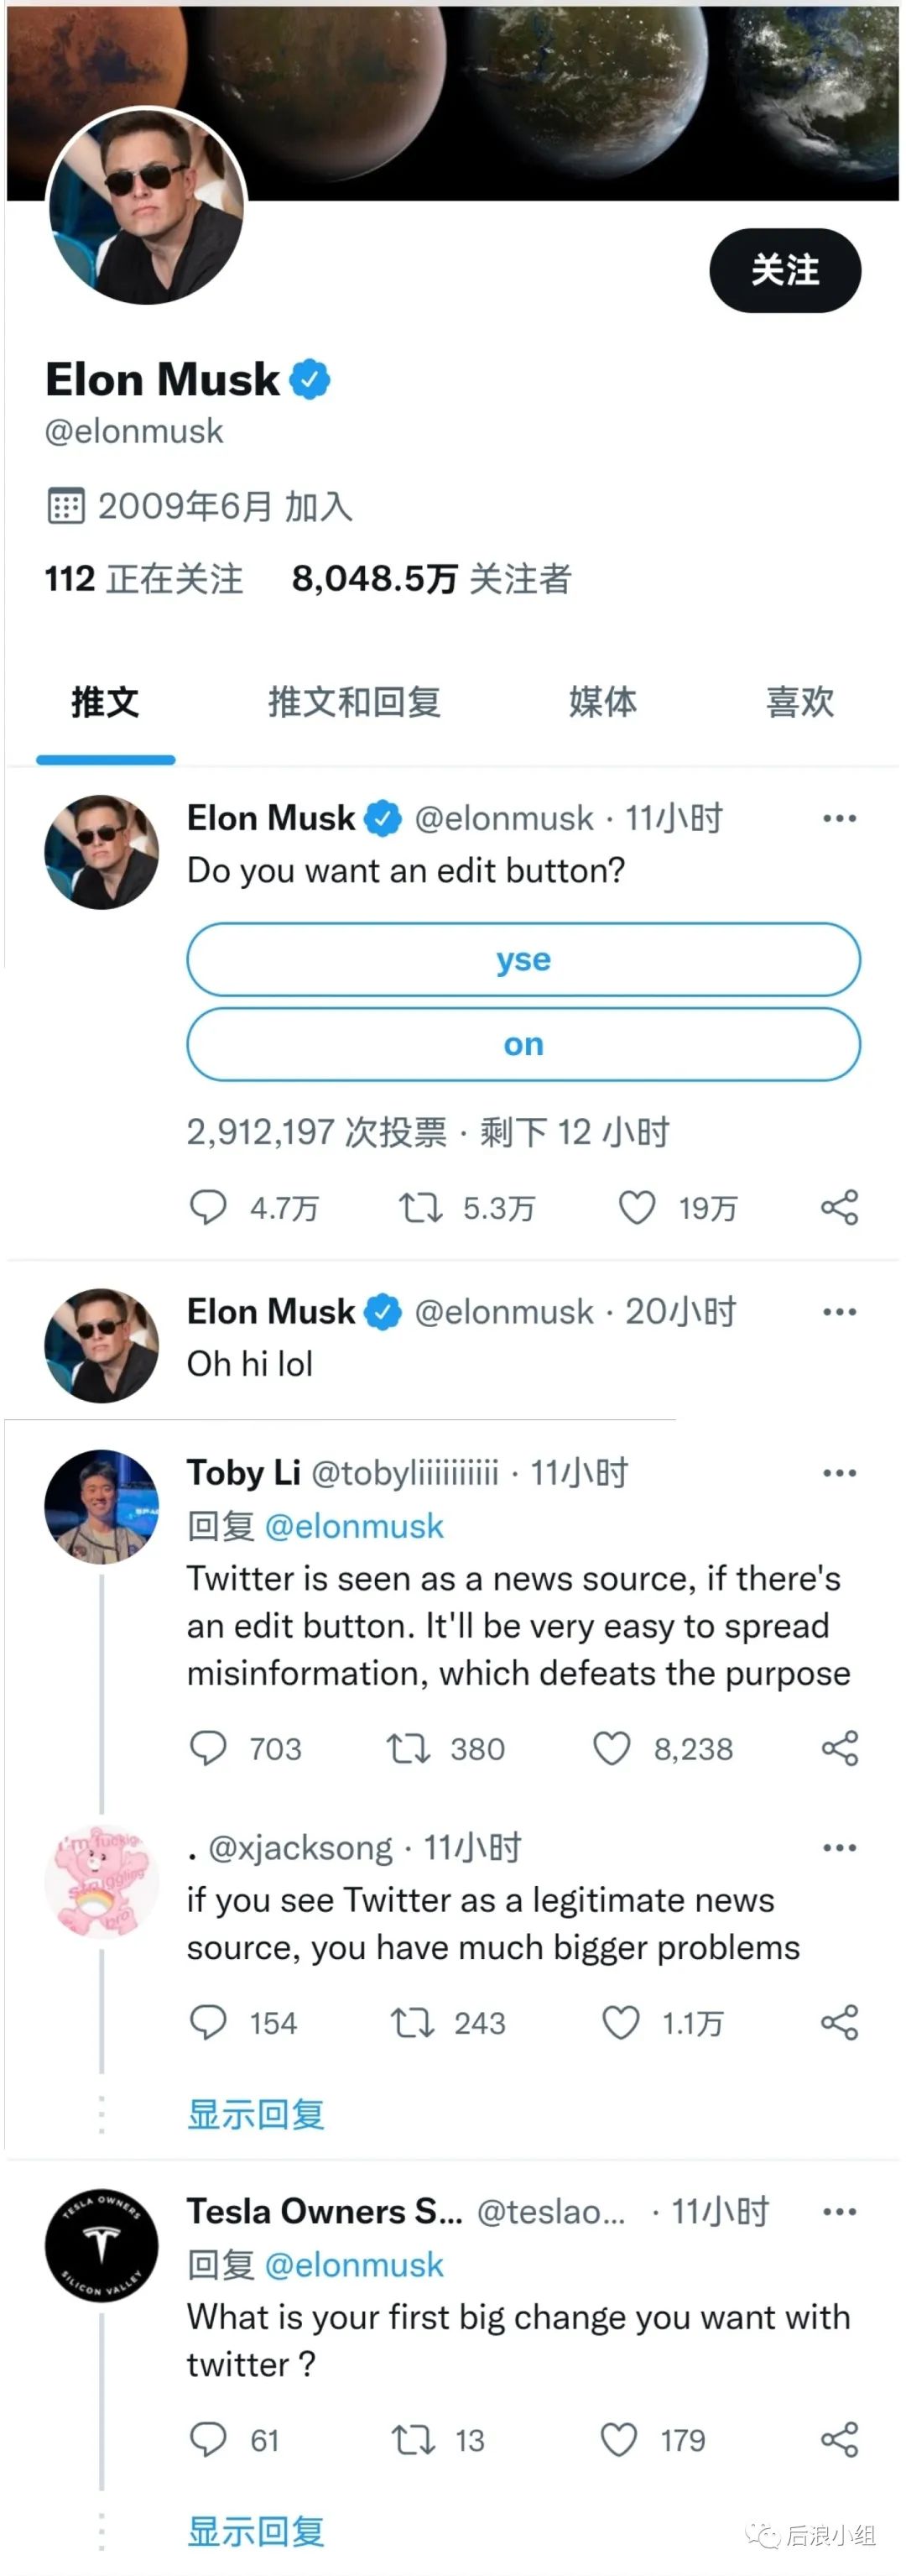Share the edit button poll tweet
The height and width of the screenshot is (2576, 906).
click(x=839, y=1207)
